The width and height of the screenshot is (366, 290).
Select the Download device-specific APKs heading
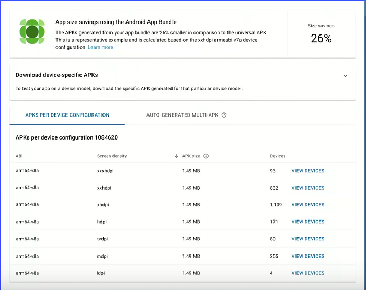click(57, 75)
